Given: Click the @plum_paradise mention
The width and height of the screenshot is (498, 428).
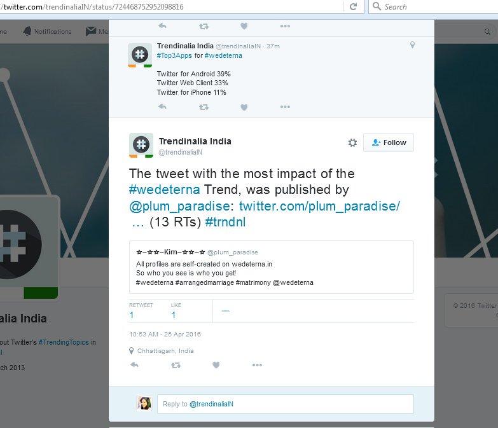Looking at the screenshot, I should 179,207.
